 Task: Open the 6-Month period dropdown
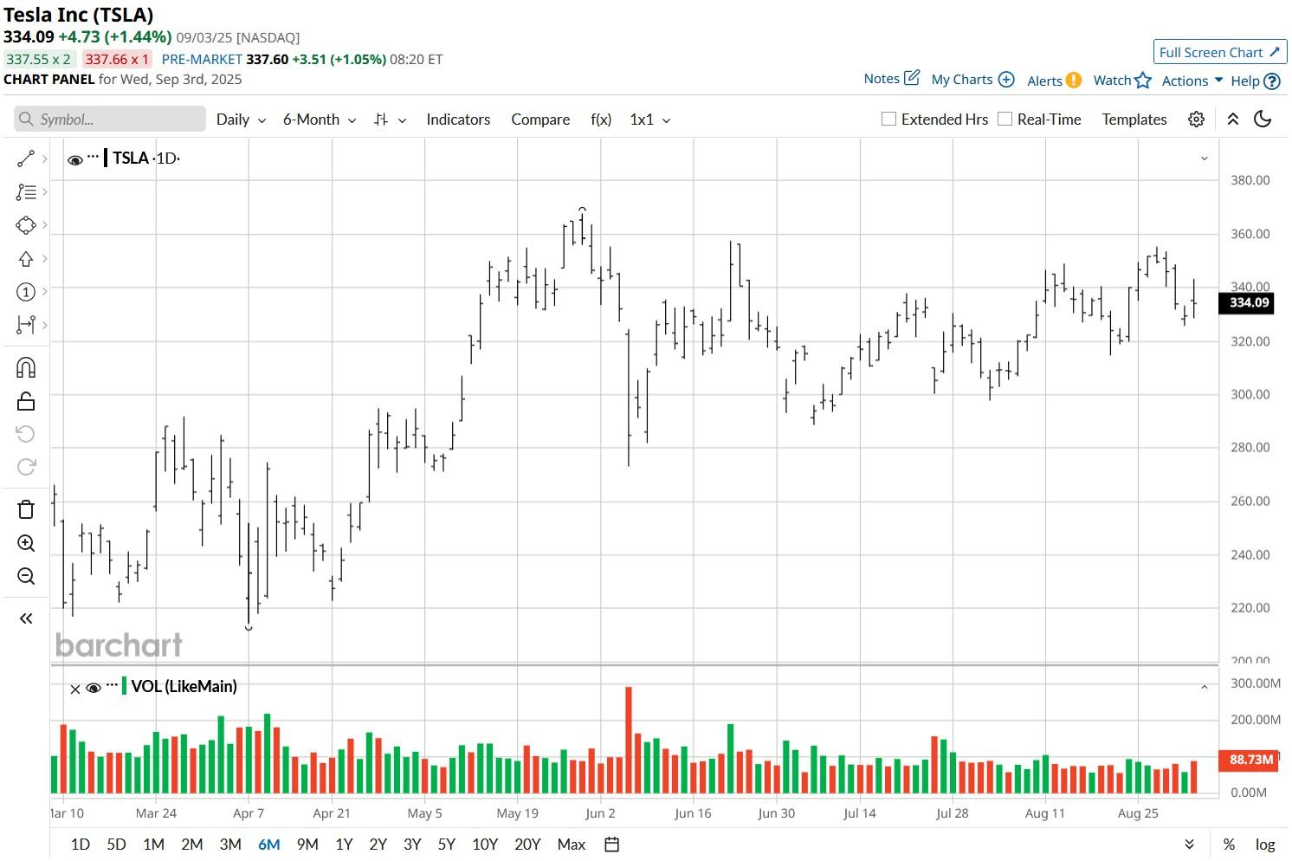[x=320, y=120]
